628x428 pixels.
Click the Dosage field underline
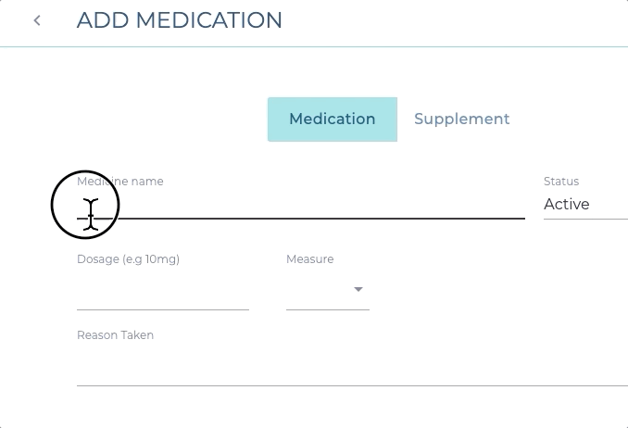pos(162,308)
